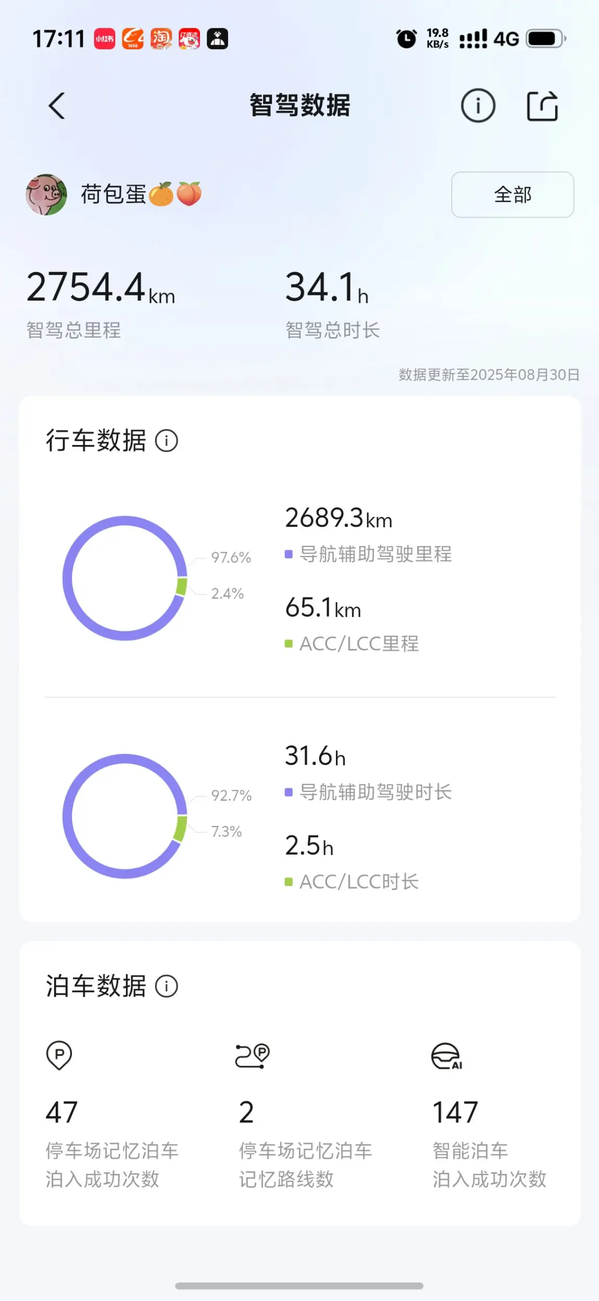Open info icon beside 行车数据

167,441
